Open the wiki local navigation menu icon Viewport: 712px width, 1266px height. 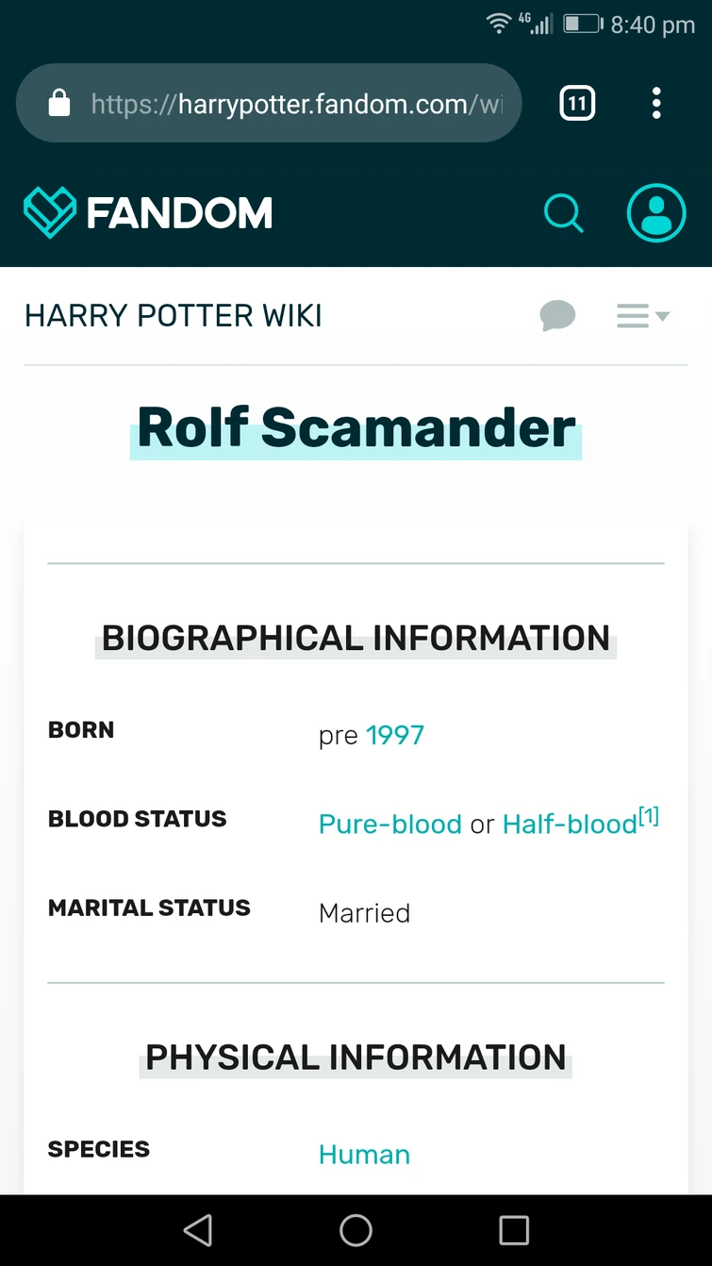(632, 315)
